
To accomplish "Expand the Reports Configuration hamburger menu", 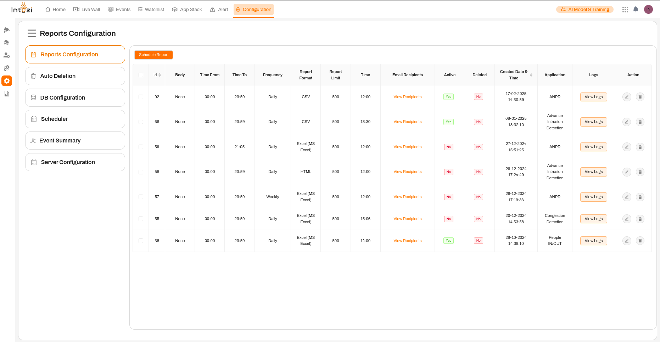I will [x=32, y=33].
